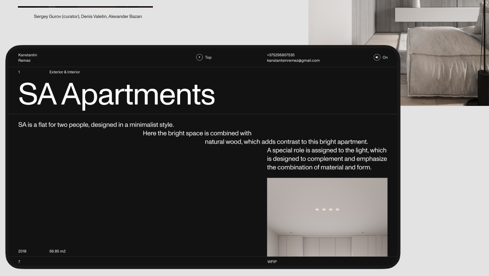Click the "SA is a flat" description line

[x=96, y=125]
